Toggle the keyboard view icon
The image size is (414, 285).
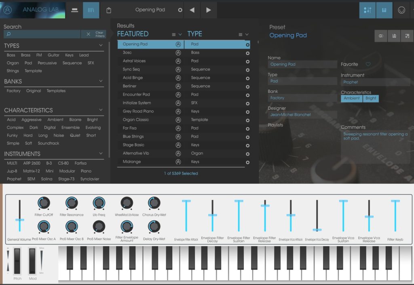pyautogui.click(x=384, y=10)
